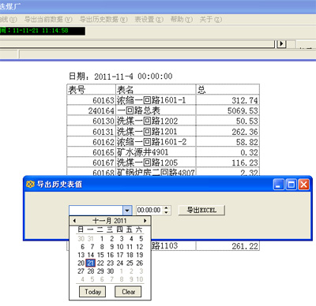Go to next month in calendar

(145, 221)
